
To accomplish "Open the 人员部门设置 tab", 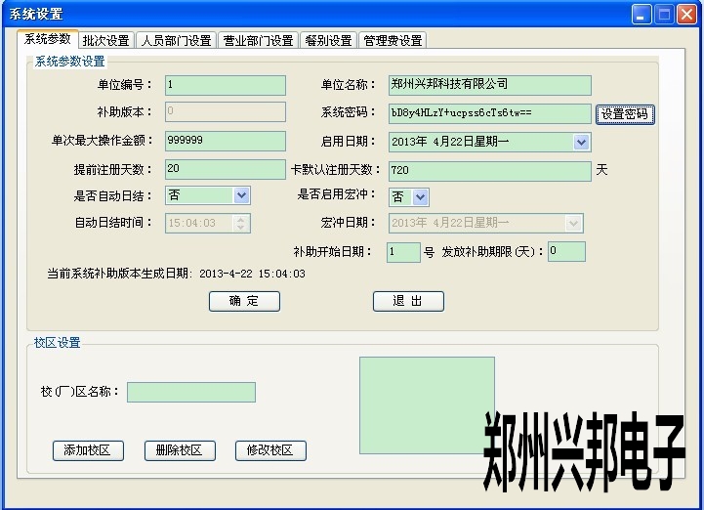I will pyautogui.click(x=176, y=40).
